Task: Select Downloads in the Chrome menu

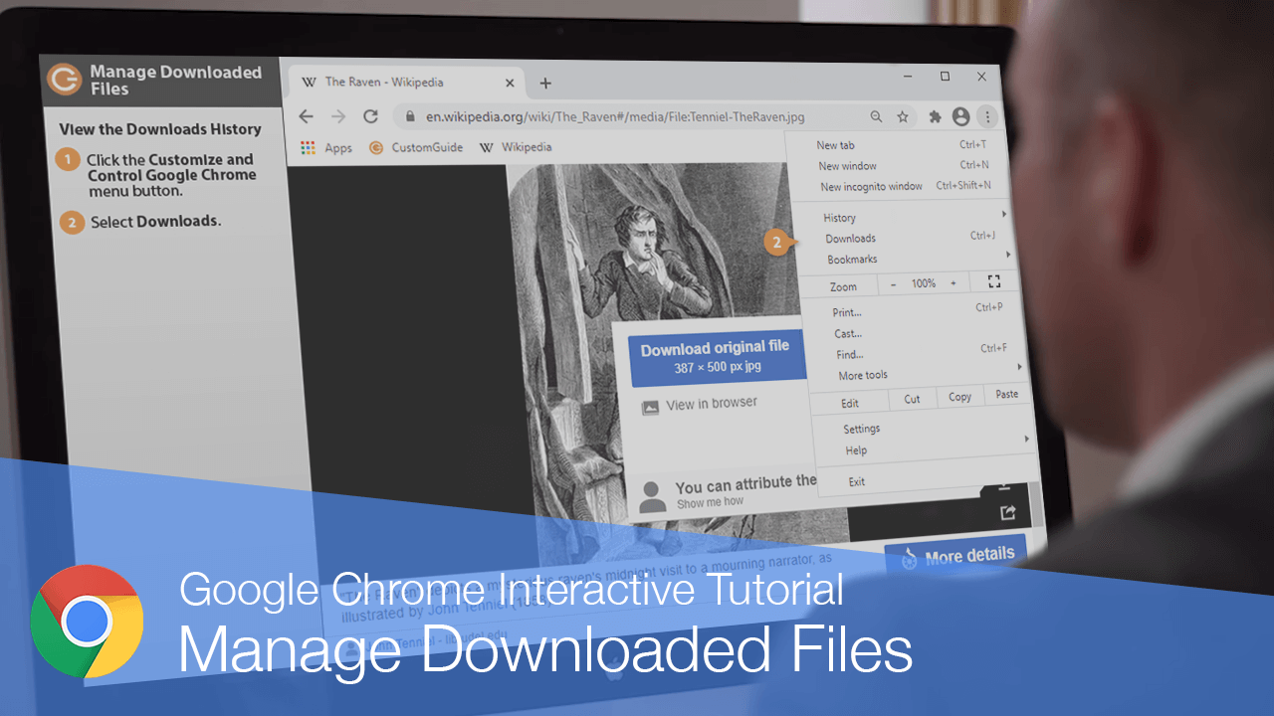Action: (x=851, y=238)
